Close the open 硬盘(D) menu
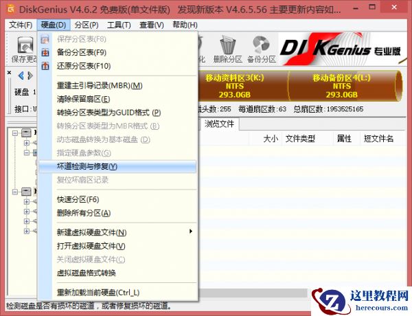This screenshot has height=316, width=412. pyautogui.click(x=54, y=25)
